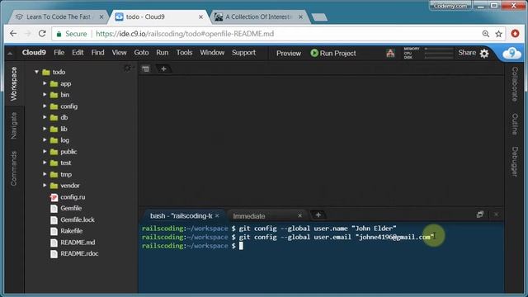Expand the app folder arrow

[45, 83]
